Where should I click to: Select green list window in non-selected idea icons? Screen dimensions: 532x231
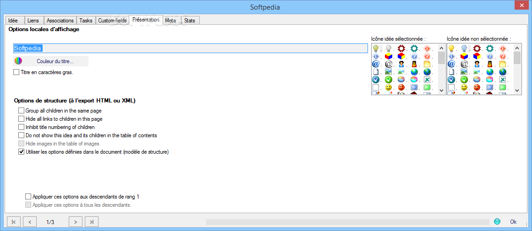[x=503, y=88]
